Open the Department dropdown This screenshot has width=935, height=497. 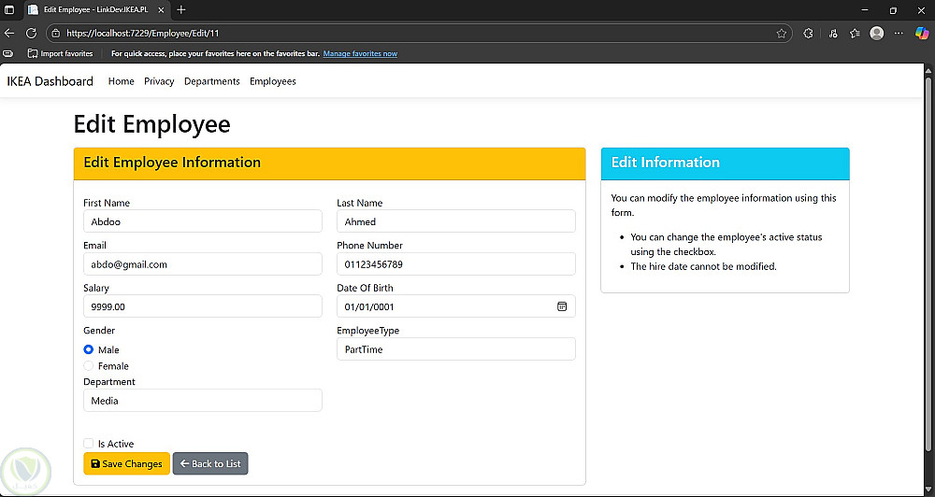pyautogui.click(x=203, y=401)
